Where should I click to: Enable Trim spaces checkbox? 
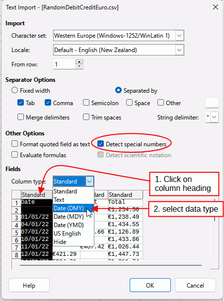(86, 117)
